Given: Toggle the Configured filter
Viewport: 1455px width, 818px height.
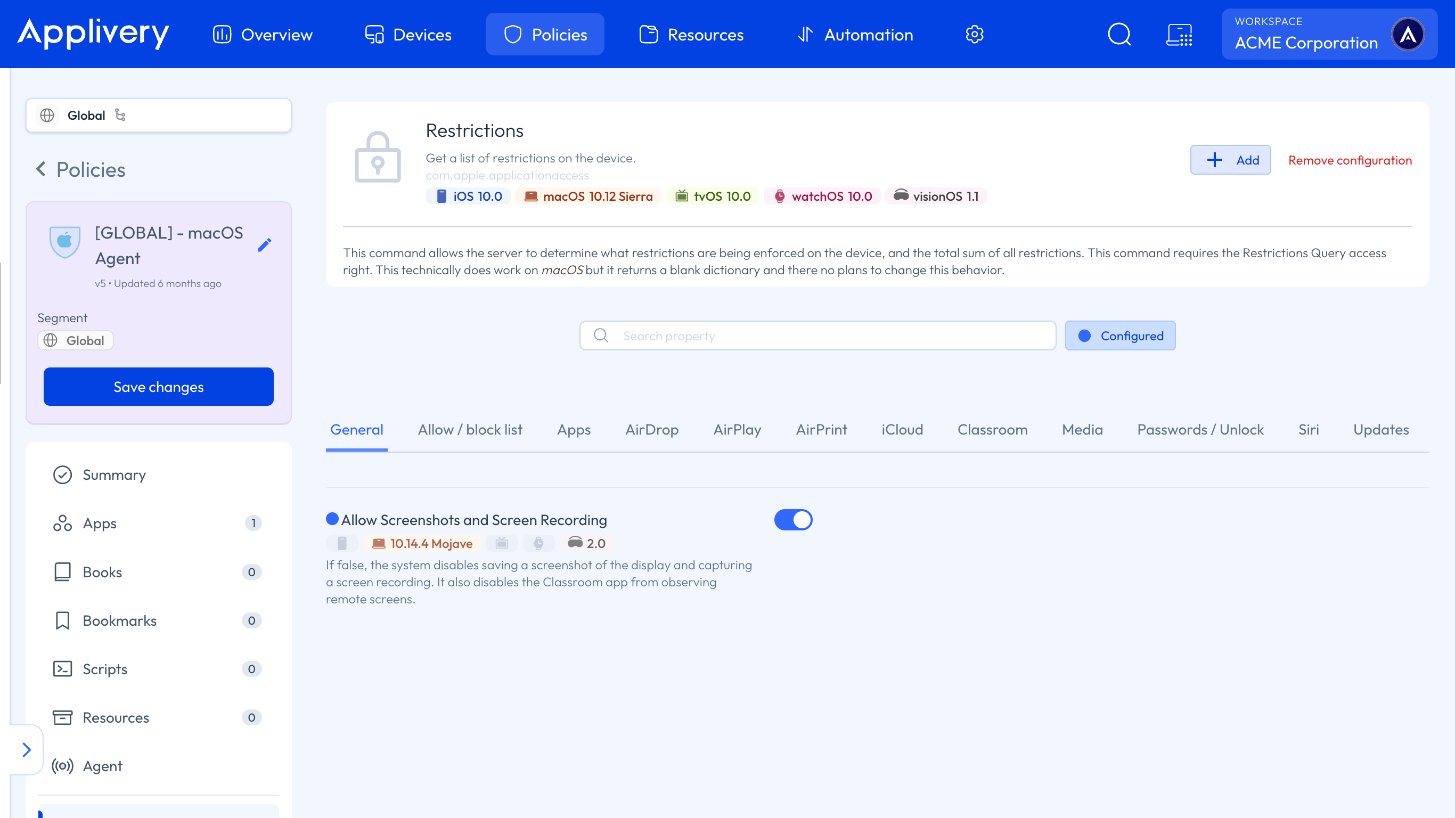Looking at the screenshot, I should pos(1120,336).
